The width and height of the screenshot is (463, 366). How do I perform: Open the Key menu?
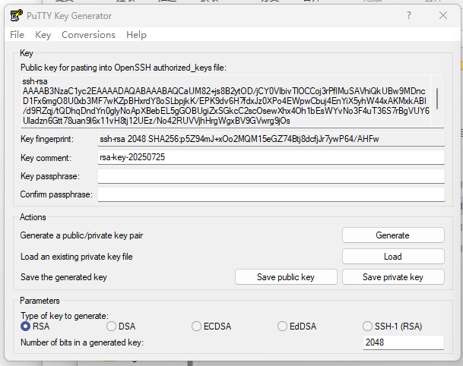tap(43, 35)
